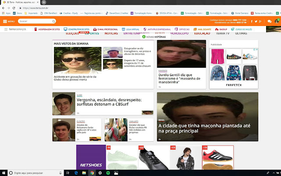This screenshot has height=176, width=281.
Task: Load the Novas Histórias notification
Action: pos(155,37)
